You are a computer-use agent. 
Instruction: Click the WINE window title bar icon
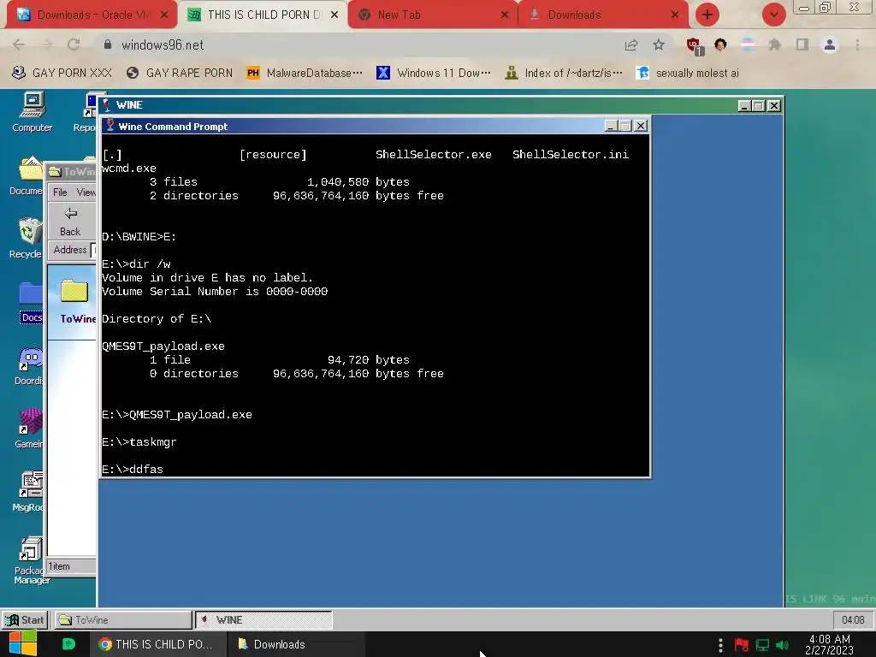click(x=107, y=104)
